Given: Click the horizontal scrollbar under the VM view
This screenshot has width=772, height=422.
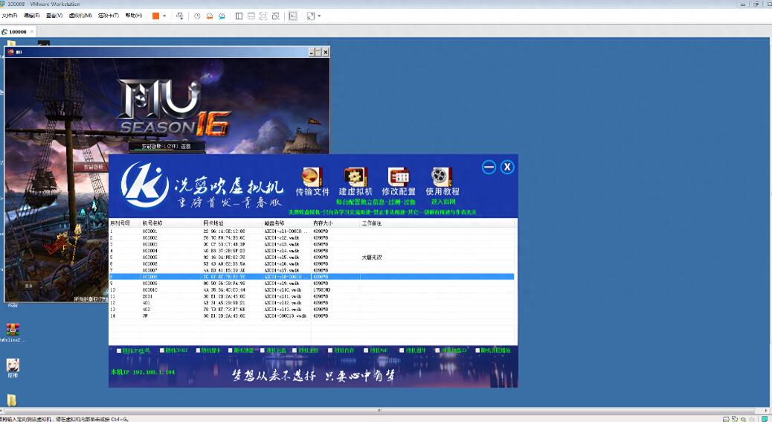Looking at the screenshot, I should (x=379, y=409).
